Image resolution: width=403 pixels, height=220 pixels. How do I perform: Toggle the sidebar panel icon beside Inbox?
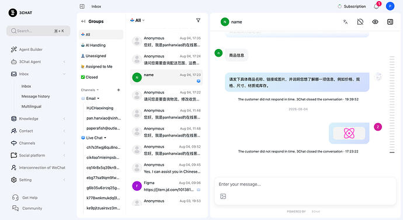[x=82, y=6]
